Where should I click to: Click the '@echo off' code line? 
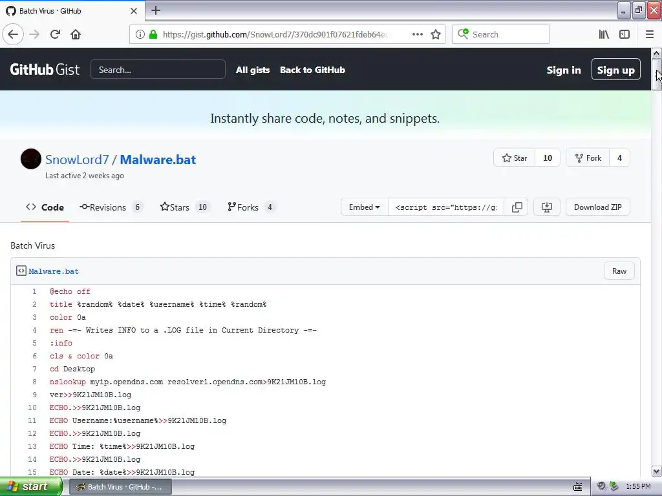70,291
